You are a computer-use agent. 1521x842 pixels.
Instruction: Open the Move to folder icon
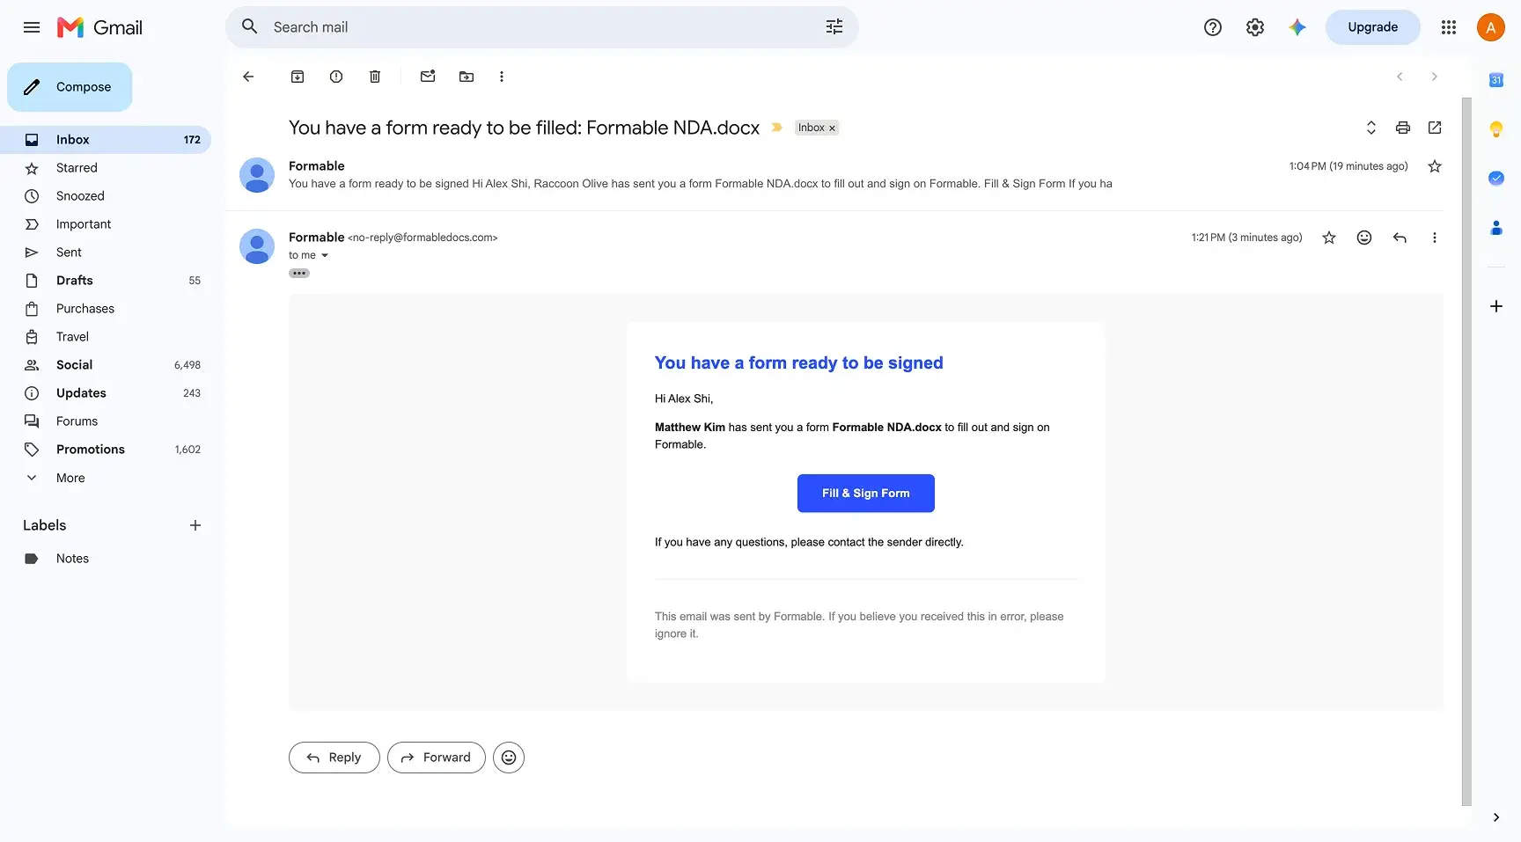click(x=467, y=77)
